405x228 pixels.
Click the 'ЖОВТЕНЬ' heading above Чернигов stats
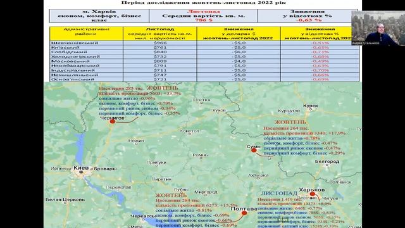(x=163, y=89)
